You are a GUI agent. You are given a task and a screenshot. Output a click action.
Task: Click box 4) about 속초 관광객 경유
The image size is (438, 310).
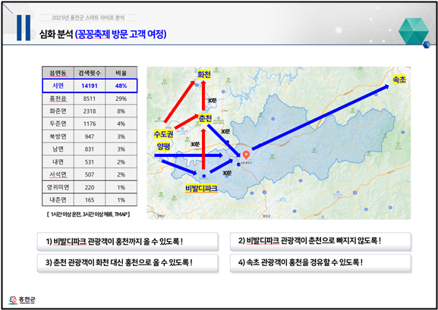point(320,263)
